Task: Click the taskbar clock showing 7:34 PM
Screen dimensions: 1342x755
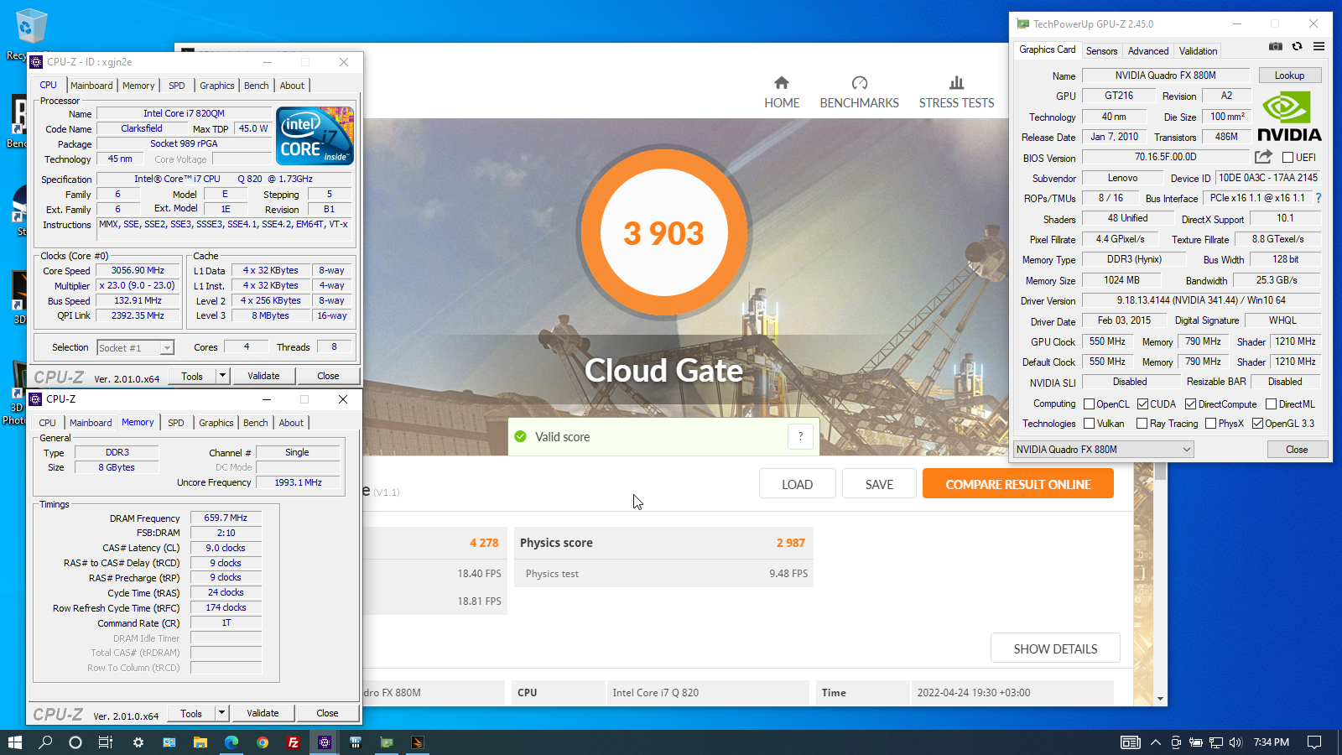Action: pos(1271,742)
